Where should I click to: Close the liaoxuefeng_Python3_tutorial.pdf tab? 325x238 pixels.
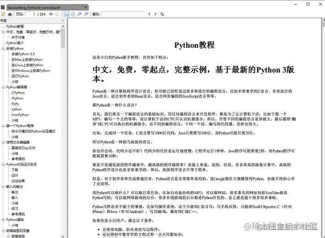85,7
